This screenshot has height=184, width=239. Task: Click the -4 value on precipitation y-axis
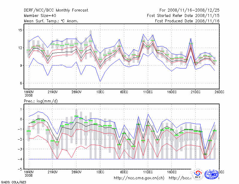click(20, 159)
